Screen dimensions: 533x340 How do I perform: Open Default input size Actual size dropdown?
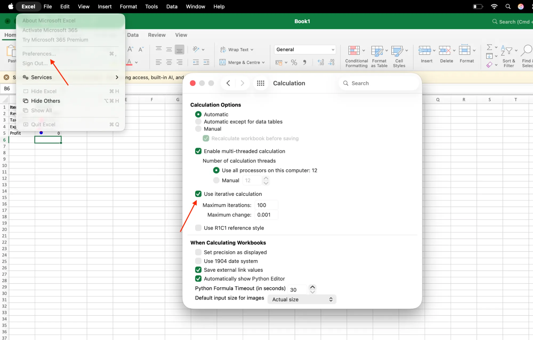[302, 299]
